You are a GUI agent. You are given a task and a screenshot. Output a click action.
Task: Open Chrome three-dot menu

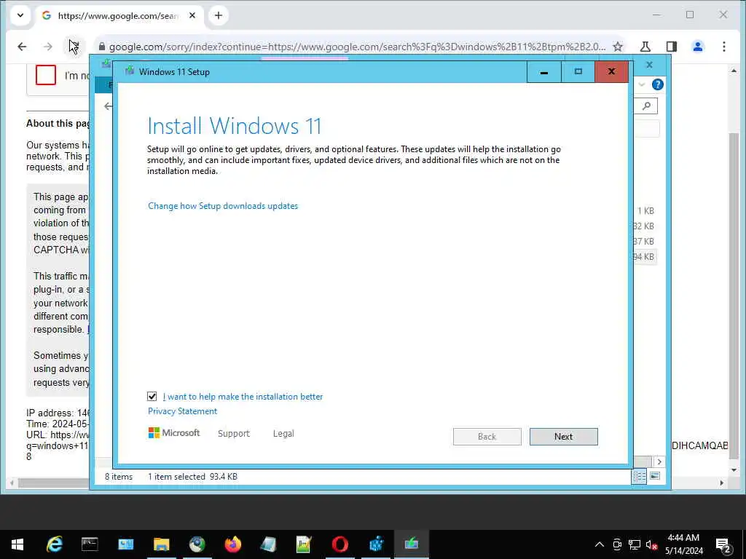(x=723, y=47)
